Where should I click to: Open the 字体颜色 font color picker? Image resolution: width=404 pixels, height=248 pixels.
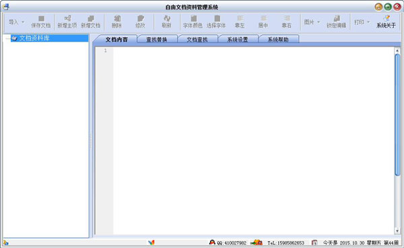click(x=193, y=22)
